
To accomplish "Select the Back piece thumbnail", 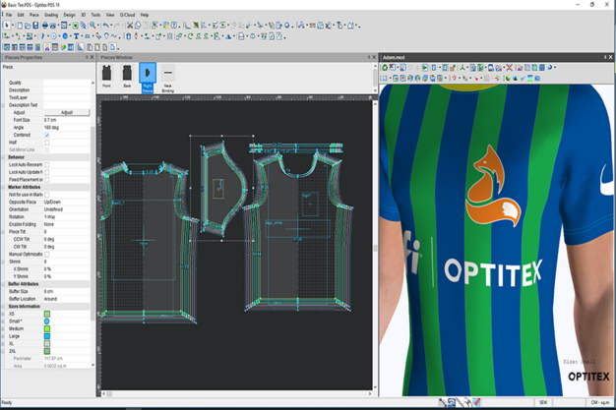I will [126, 74].
